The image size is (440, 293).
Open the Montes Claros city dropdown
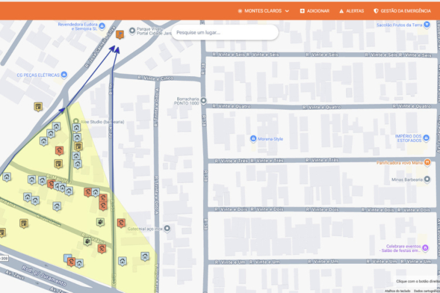click(263, 11)
